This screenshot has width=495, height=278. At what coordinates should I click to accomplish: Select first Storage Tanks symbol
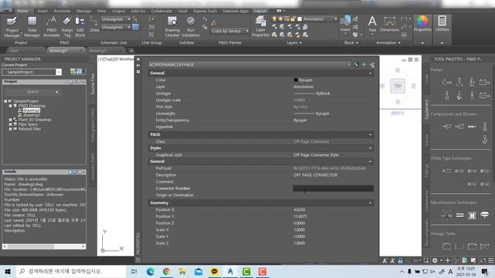447,246
